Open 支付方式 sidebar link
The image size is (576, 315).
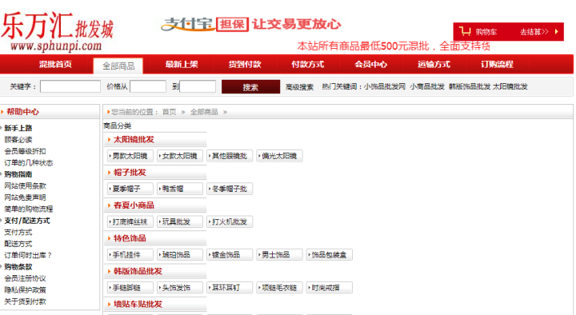coord(18,233)
